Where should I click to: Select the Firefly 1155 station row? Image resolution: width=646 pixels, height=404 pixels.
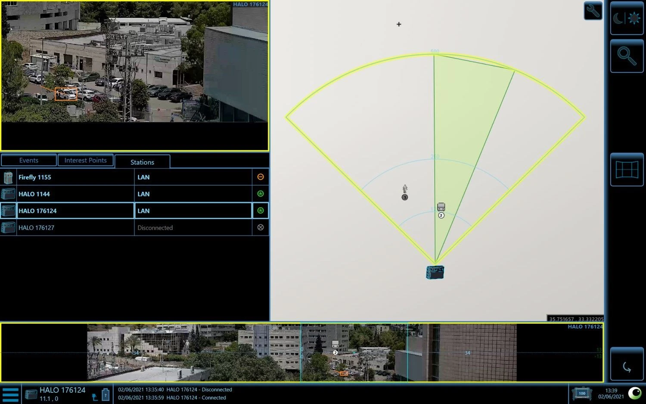(x=75, y=177)
